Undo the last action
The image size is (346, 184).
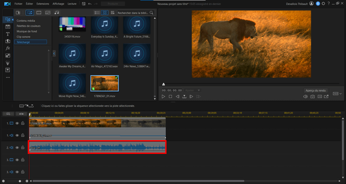point(90,4)
